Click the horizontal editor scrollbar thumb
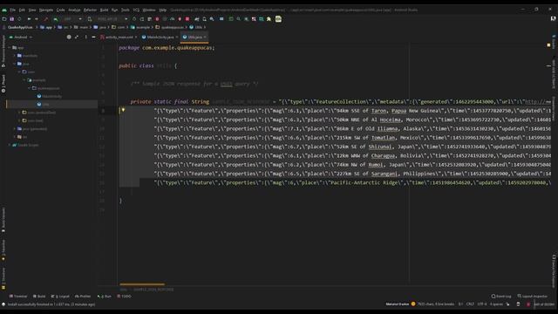 [x=142, y=284]
